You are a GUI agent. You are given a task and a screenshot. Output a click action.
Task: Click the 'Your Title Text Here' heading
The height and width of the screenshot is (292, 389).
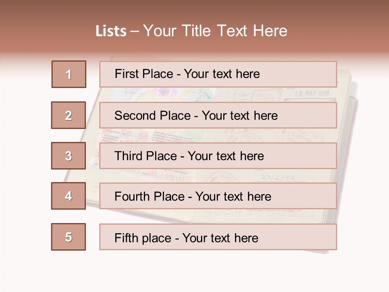coord(215,31)
